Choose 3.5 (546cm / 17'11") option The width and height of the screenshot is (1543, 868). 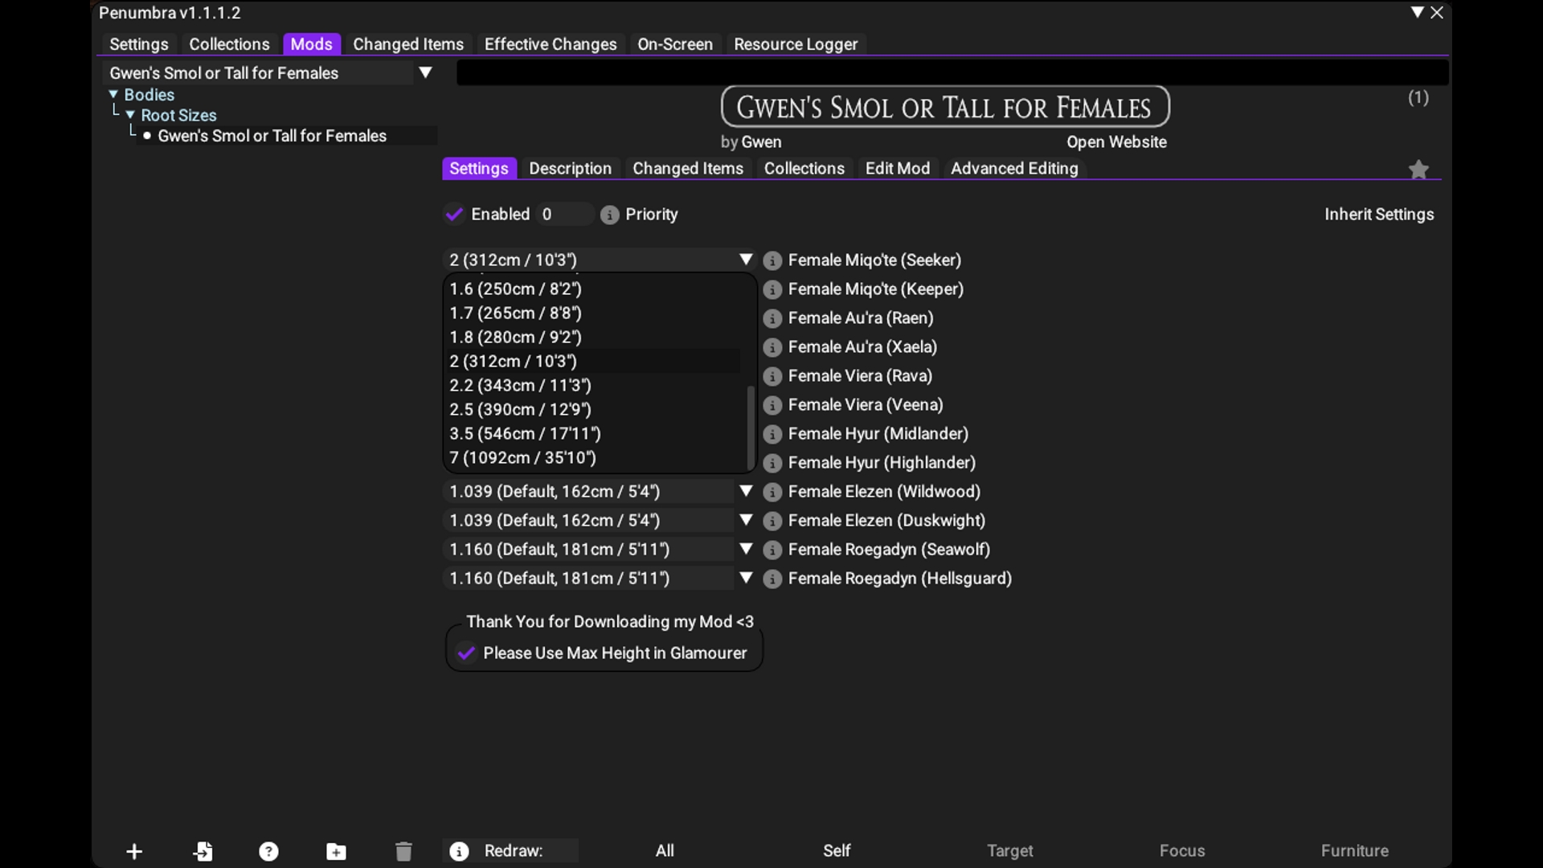[593, 433]
